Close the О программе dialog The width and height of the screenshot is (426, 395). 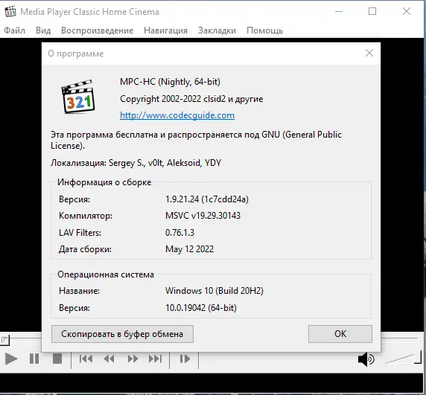pos(369,53)
